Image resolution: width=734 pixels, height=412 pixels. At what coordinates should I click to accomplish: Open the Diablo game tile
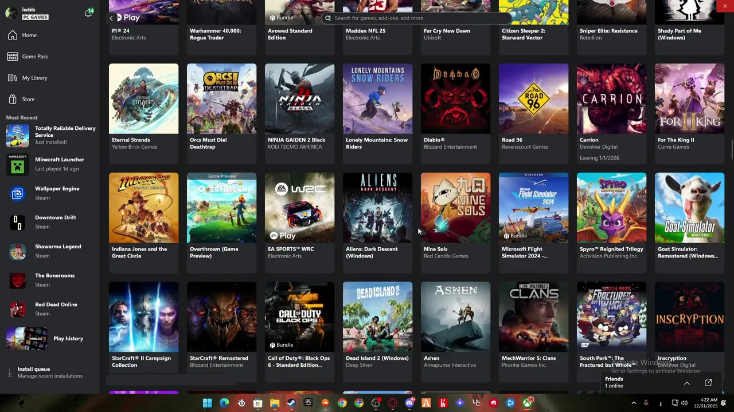[x=455, y=113]
